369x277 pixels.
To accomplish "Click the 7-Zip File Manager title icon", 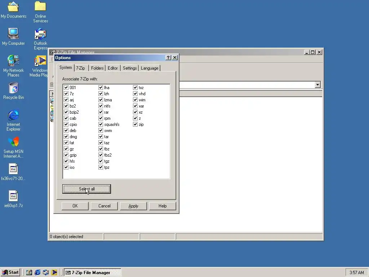I will (53, 52).
